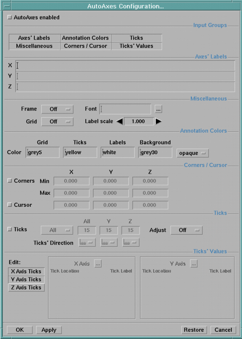Click Corners Min Y value field
242x339 pixels.
pos(111,181)
